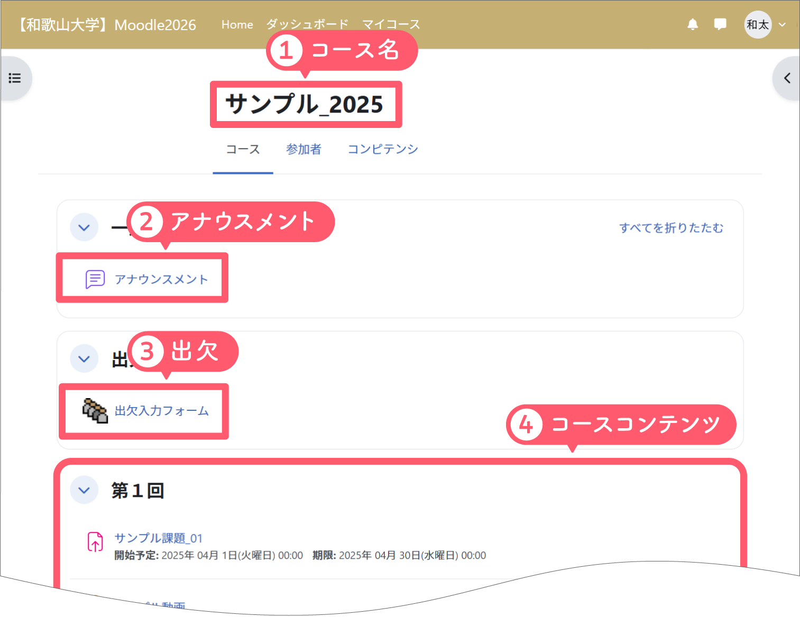800x617 pixels.
Task: Switch to the コンピテンシ tab
Action: pos(382,150)
